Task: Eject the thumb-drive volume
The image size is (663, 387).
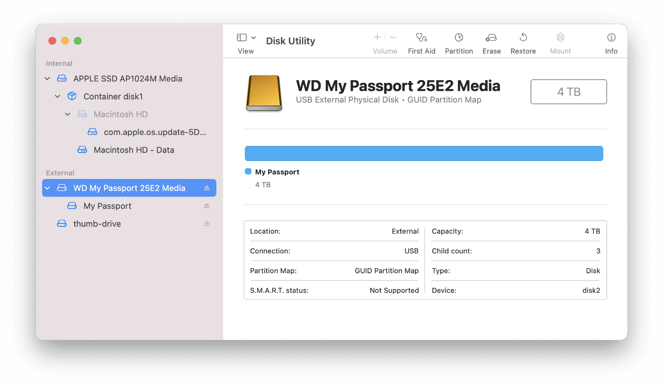Action: pyautogui.click(x=207, y=223)
